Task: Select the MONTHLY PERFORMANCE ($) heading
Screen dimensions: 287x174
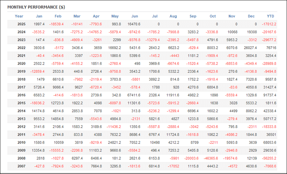Action: pyautogui.click(x=36, y=7)
